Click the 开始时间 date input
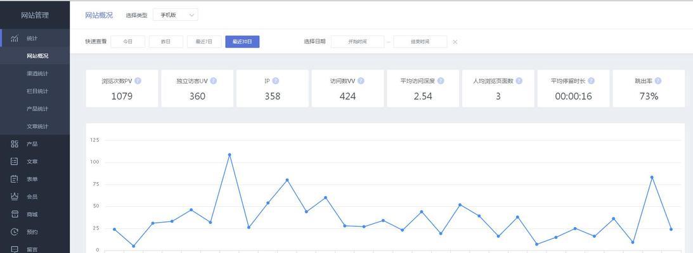Viewport: 693px width, 253px height. (358, 42)
